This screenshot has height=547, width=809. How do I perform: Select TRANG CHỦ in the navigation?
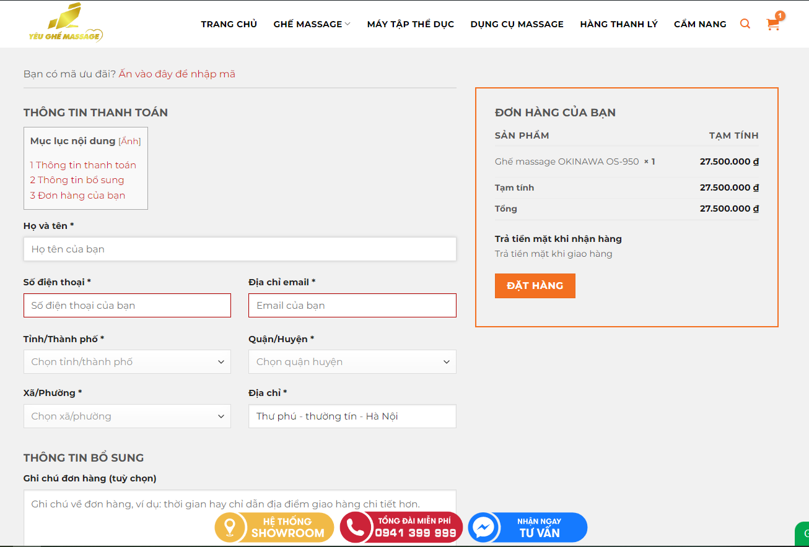pyautogui.click(x=229, y=24)
